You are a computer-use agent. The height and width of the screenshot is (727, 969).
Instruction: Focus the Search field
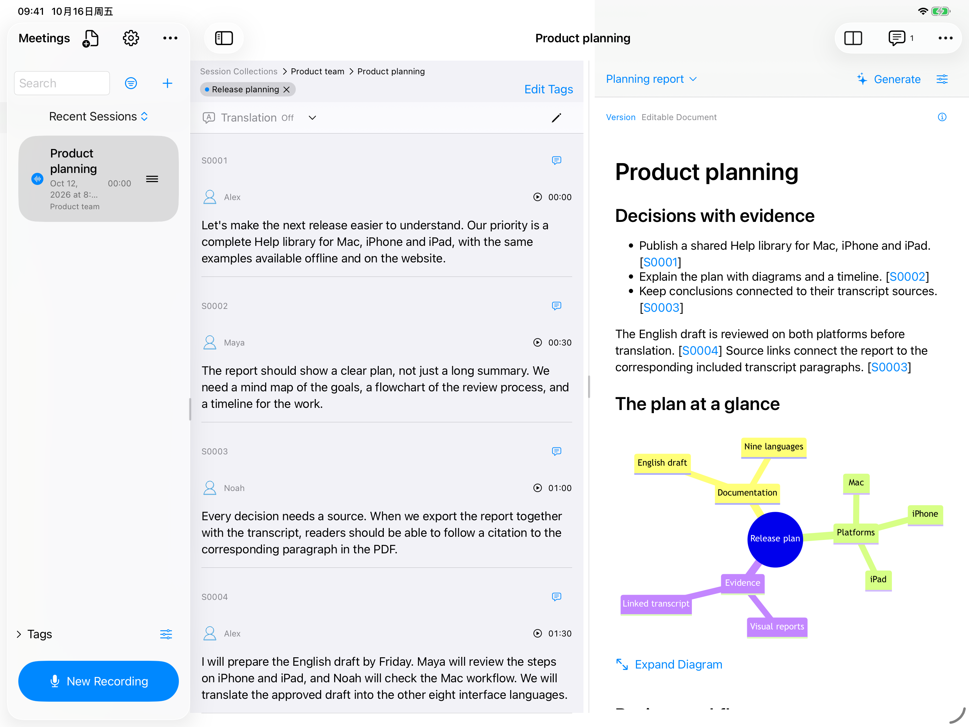[x=62, y=83]
